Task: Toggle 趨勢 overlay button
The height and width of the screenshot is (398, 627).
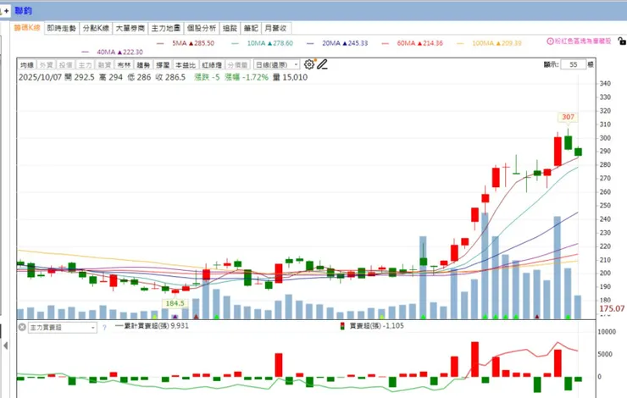Action: click(x=143, y=64)
